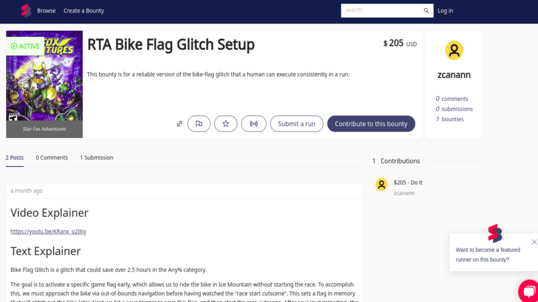
Task: Click the broadcast signal icon button
Action: pyautogui.click(x=253, y=124)
